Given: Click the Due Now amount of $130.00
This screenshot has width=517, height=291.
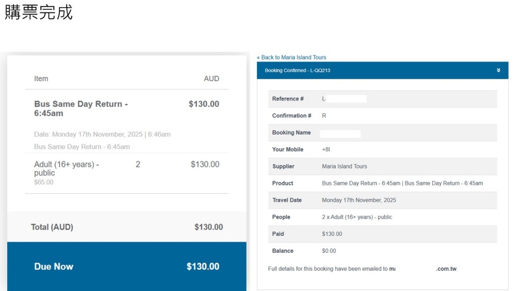Looking at the screenshot, I should [x=203, y=267].
